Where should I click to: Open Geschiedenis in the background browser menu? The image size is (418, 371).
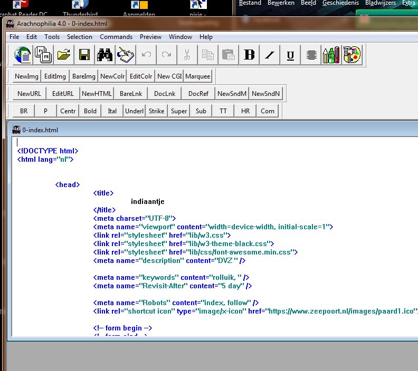340,3
